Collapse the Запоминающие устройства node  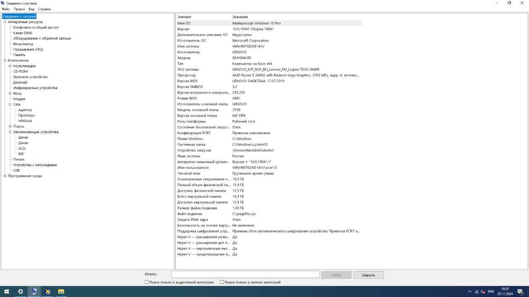point(10,132)
